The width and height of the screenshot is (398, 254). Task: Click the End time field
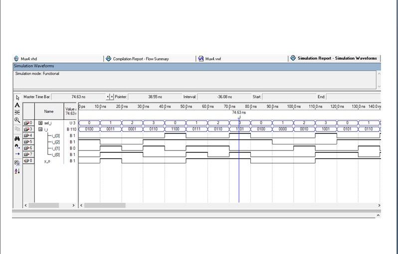click(x=352, y=97)
